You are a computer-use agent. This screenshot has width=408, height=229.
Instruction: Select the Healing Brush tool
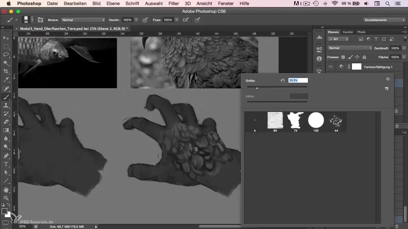6,89
